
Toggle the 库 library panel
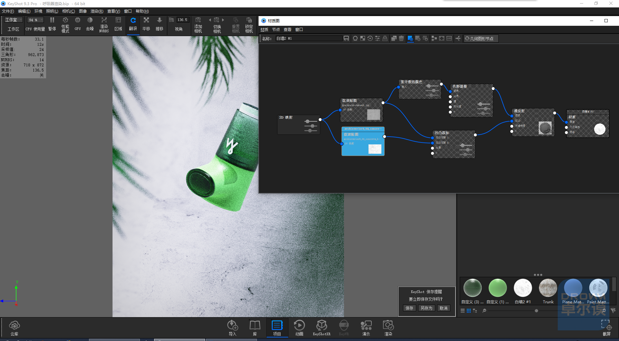point(255,328)
